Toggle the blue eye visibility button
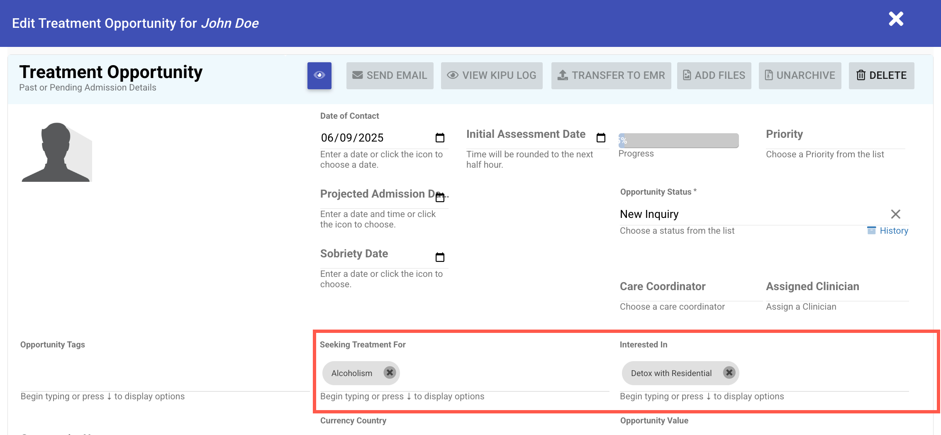This screenshot has width=941, height=435. pyautogui.click(x=319, y=76)
